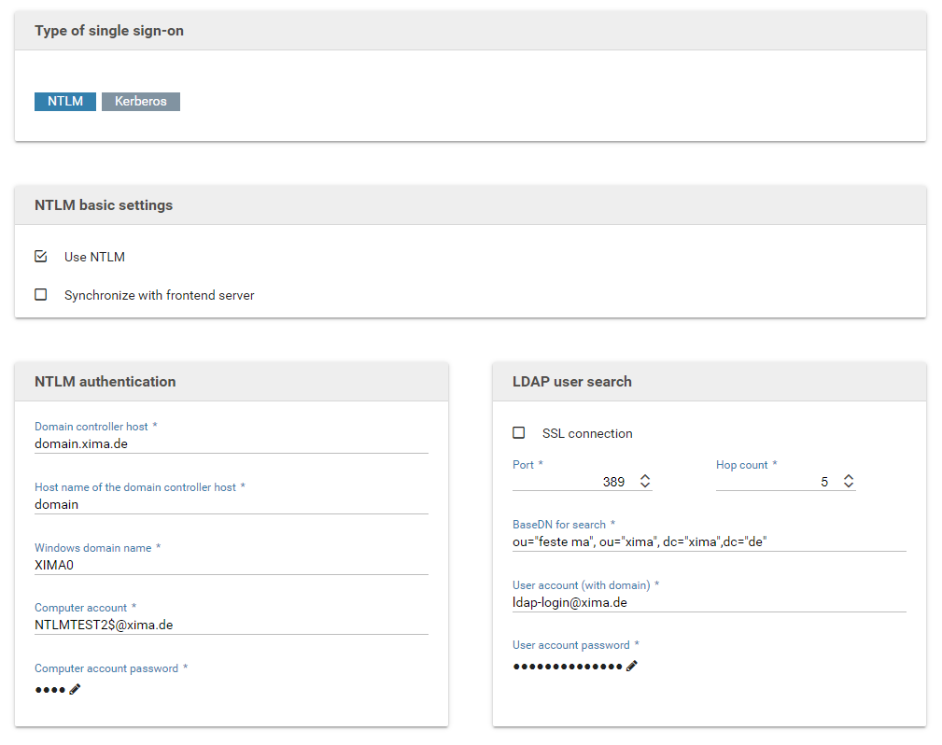Click the Port number field
Viewport: 942px width, 745px height.
pyautogui.click(x=569, y=482)
